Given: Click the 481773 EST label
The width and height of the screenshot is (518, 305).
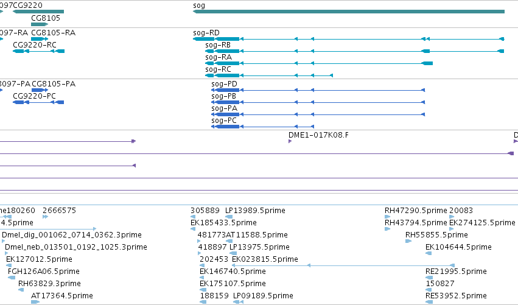Looking at the screenshot, I should pyautogui.click(x=211, y=235).
